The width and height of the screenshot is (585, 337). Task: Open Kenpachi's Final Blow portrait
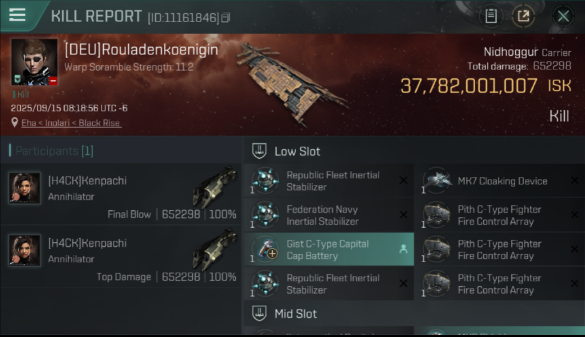click(25, 188)
